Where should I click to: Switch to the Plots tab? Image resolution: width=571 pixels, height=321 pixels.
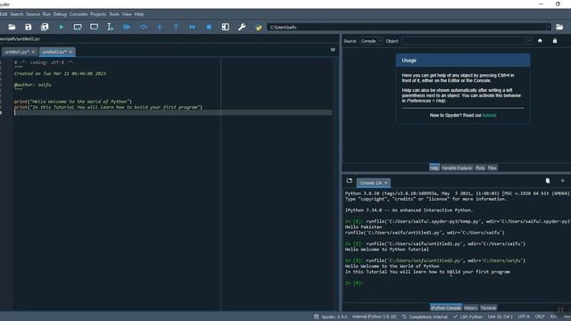[480, 168]
